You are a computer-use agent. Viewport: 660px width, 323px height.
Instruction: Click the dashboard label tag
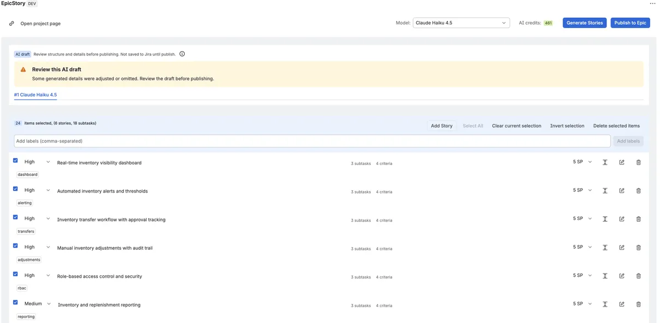point(28,174)
